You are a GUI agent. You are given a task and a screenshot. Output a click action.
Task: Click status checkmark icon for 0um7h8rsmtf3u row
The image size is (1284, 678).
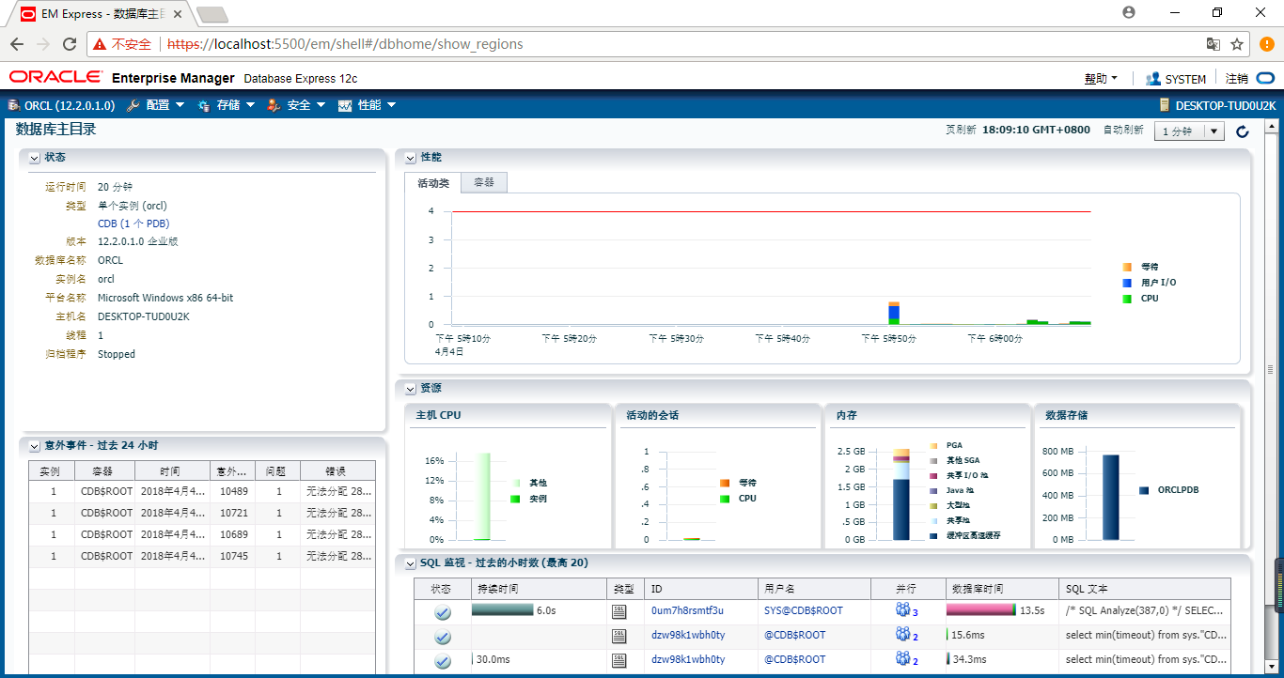click(x=442, y=611)
